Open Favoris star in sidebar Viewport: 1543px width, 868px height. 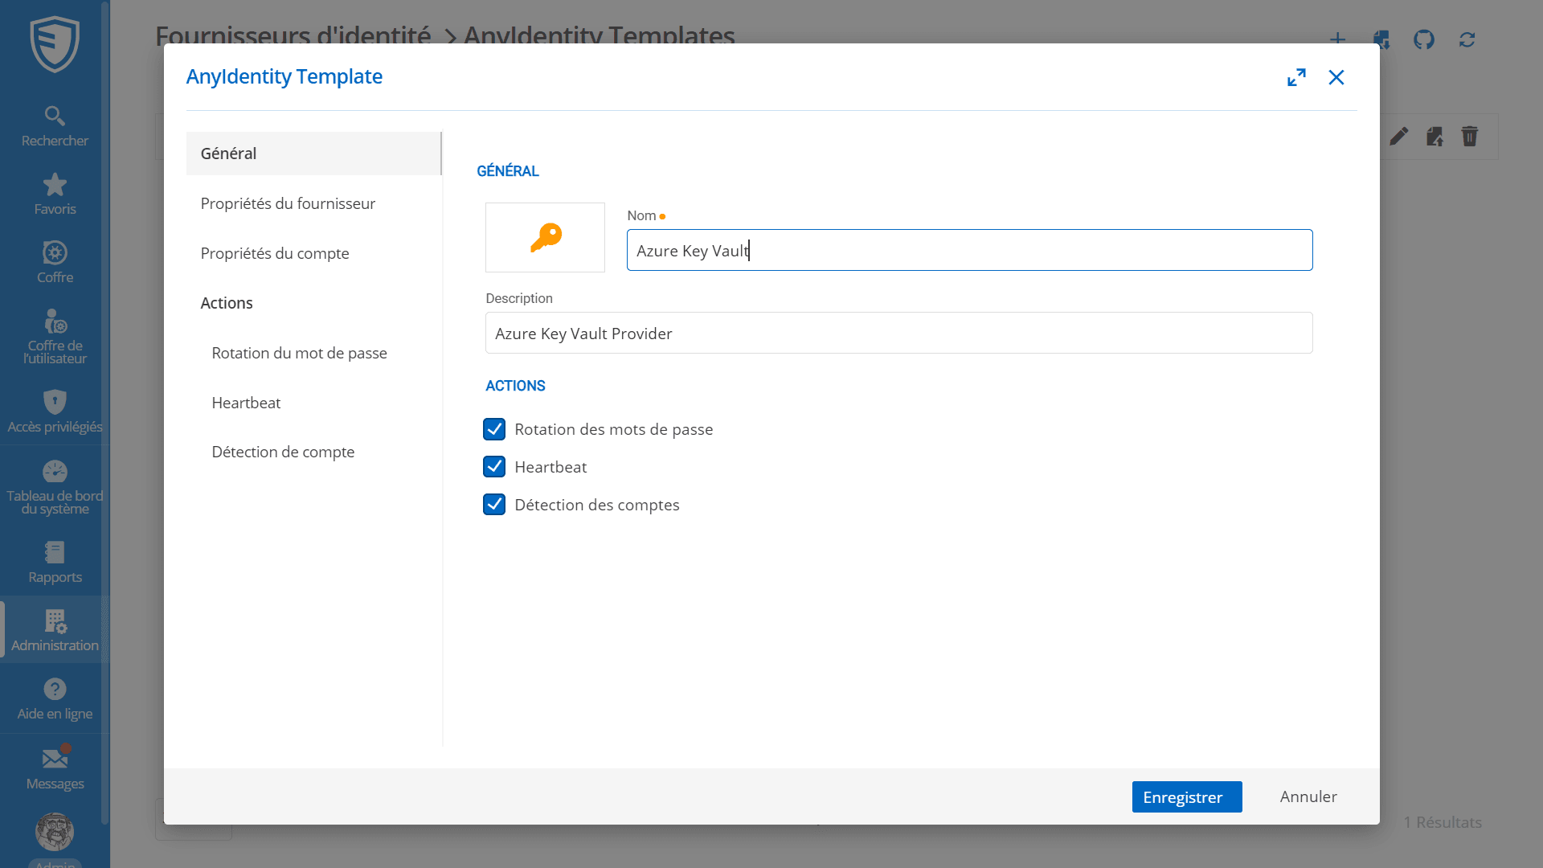55,194
